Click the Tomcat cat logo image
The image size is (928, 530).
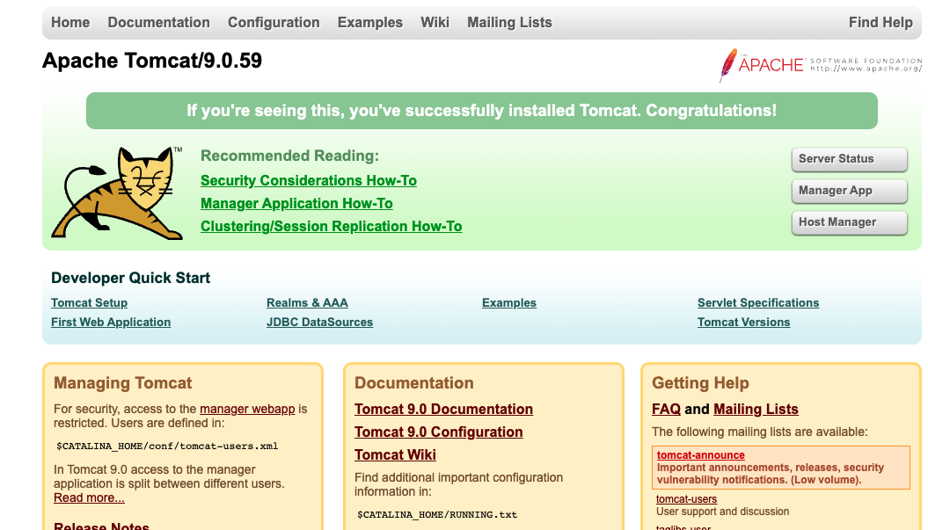[117, 192]
